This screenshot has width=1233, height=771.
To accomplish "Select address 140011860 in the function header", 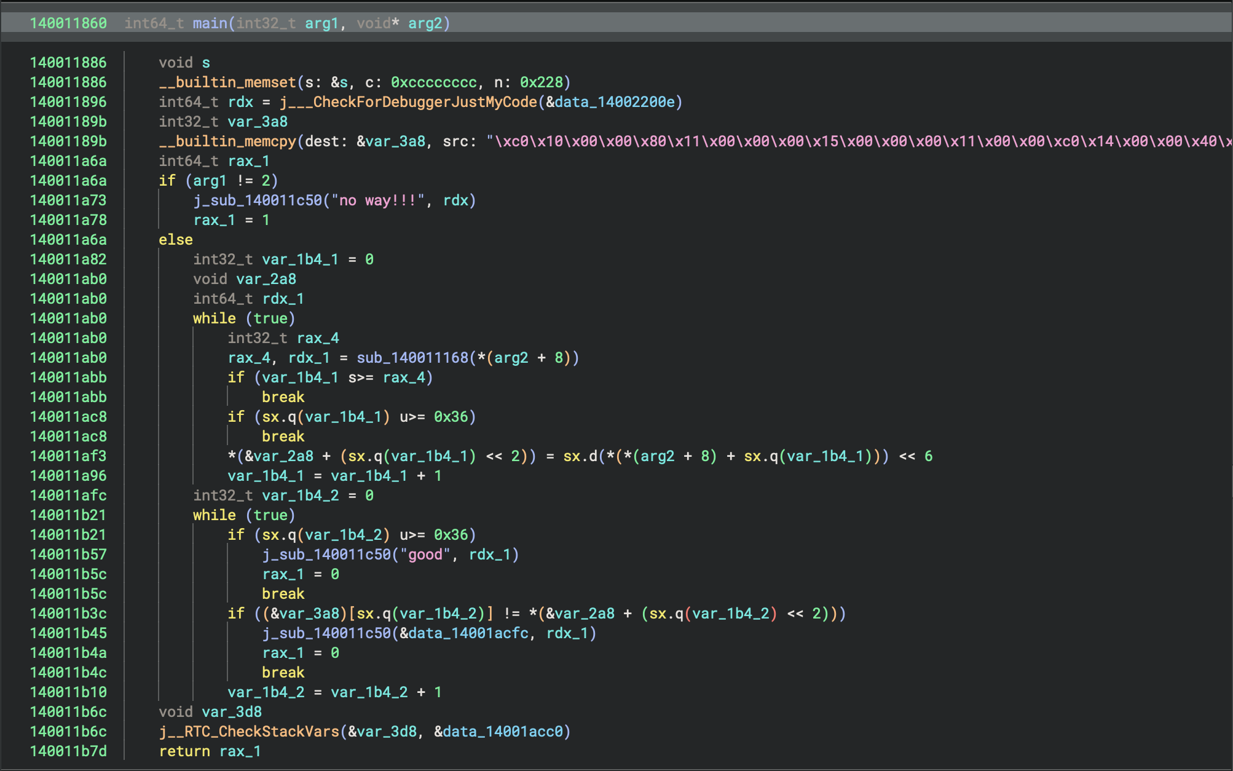I will coord(68,23).
